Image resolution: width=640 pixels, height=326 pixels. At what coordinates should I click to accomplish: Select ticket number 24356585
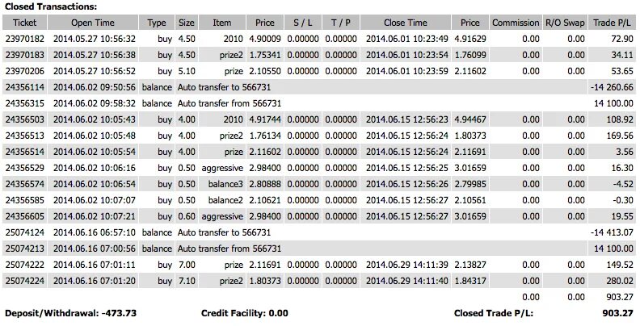tap(25, 200)
